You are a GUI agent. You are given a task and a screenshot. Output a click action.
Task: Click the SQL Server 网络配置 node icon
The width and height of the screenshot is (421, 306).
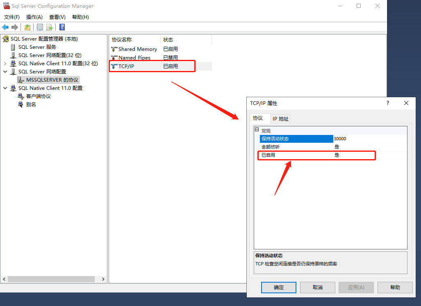pyautogui.click(x=13, y=72)
